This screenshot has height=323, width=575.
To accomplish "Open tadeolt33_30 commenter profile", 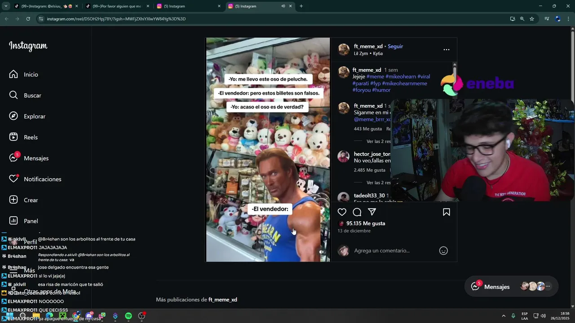I will tap(369, 196).
